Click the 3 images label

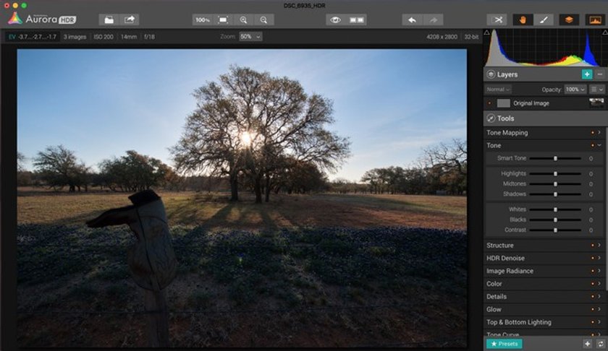pos(75,37)
